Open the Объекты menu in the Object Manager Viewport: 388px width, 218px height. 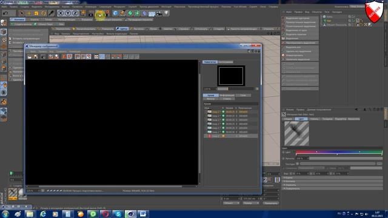click(x=316, y=12)
